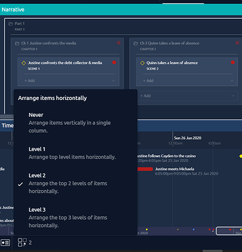This screenshot has height=252, width=242.
Task: Open the Add dropdown under Chapter 2
Action: (x=233, y=96)
